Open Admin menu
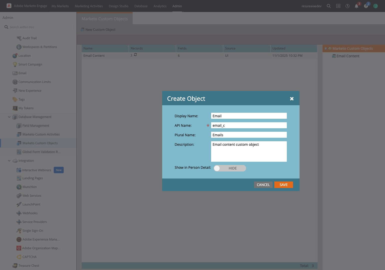Image resolution: width=385 pixels, height=270 pixels. tap(177, 6)
